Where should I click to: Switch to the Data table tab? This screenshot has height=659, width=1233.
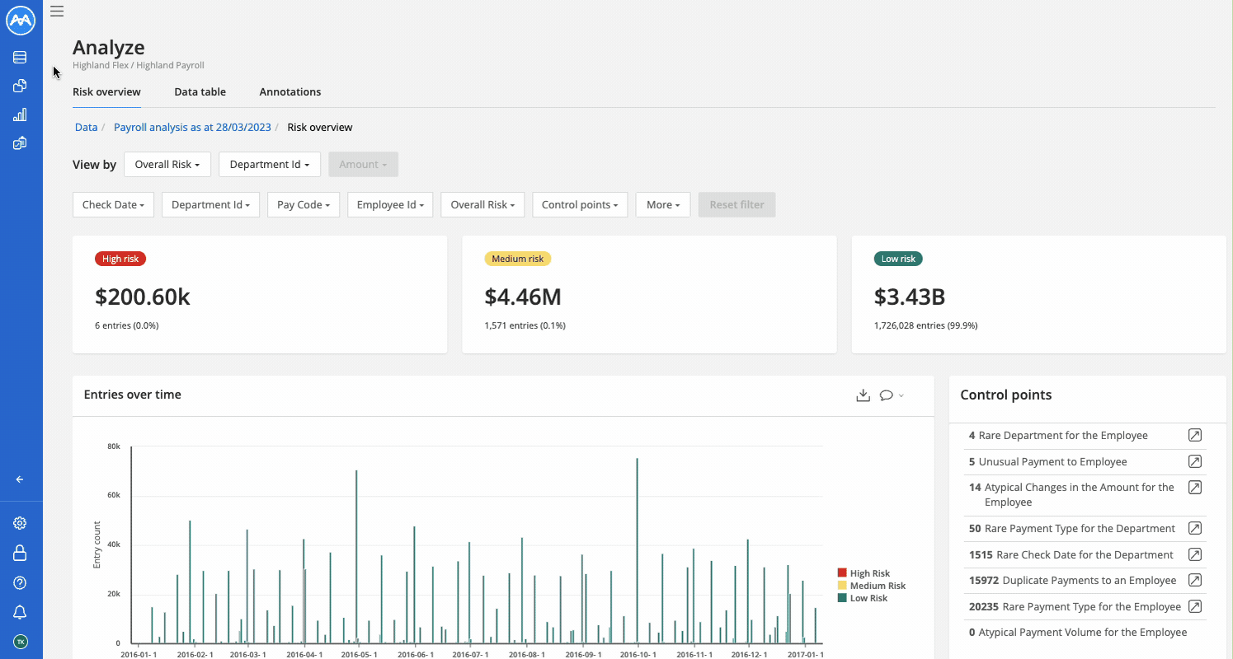(x=200, y=92)
